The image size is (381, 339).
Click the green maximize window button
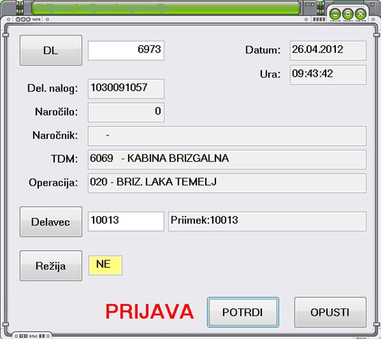[x=347, y=14]
